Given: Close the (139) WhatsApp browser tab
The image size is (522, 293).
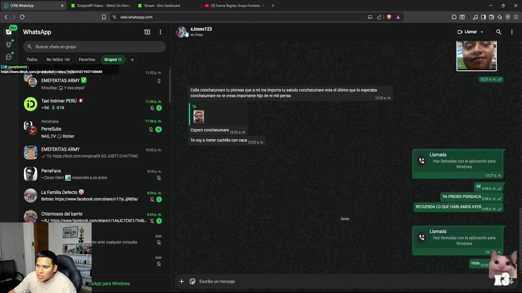Looking at the screenshot, I should 62,6.
